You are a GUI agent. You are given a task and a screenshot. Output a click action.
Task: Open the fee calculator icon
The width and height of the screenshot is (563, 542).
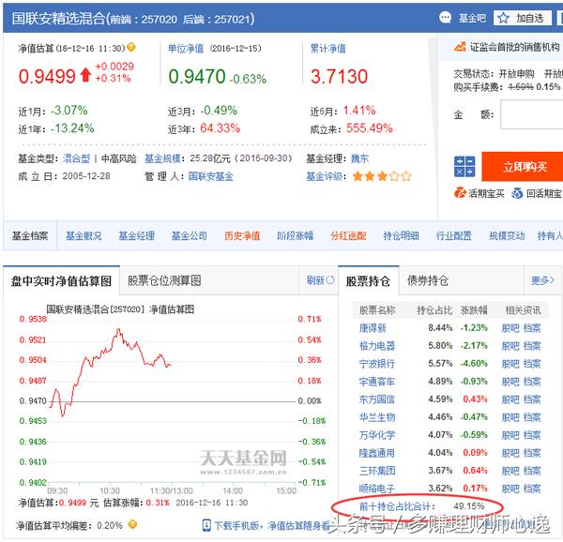coord(464,166)
